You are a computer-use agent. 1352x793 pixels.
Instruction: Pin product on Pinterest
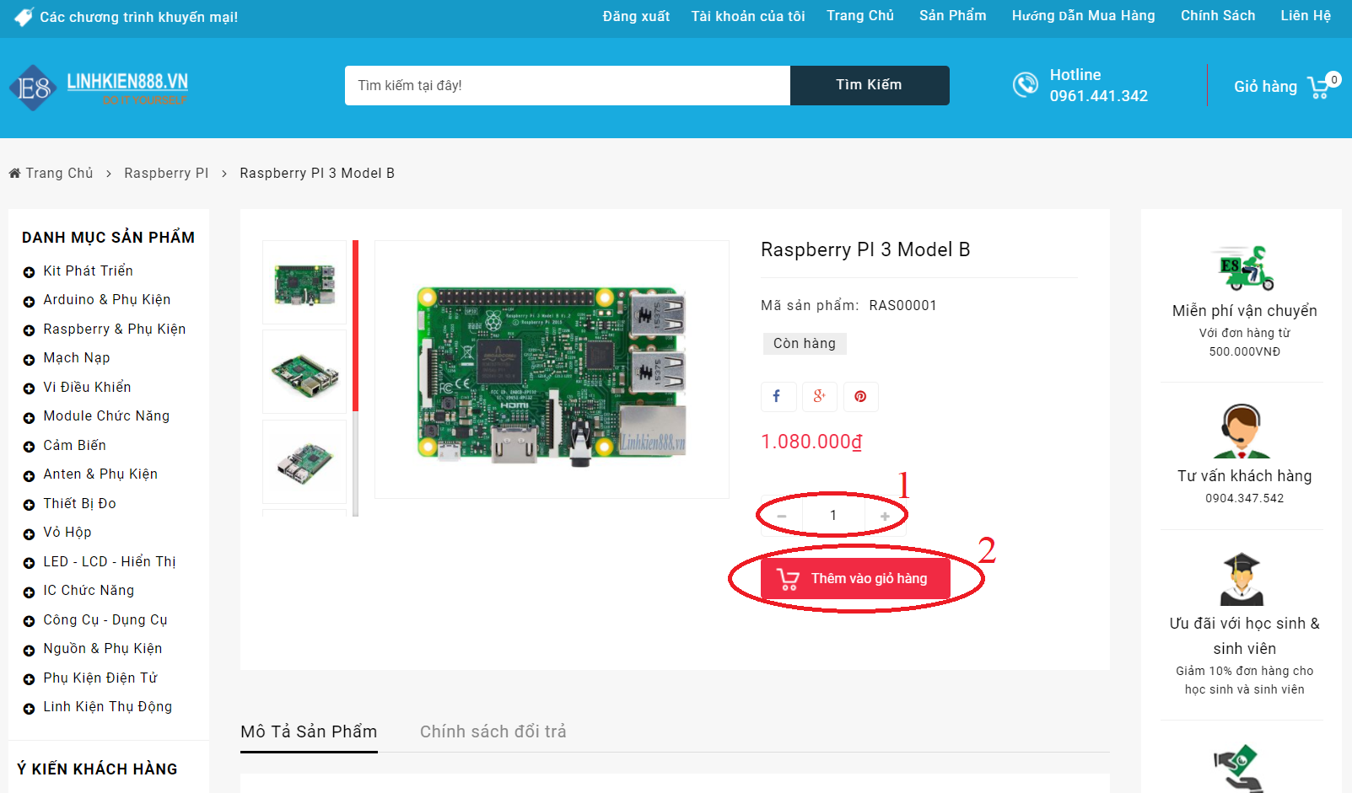point(860,396)
